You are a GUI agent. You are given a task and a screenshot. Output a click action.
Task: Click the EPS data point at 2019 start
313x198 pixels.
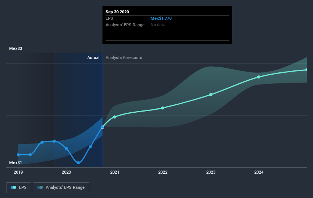[x=18, y=155]
